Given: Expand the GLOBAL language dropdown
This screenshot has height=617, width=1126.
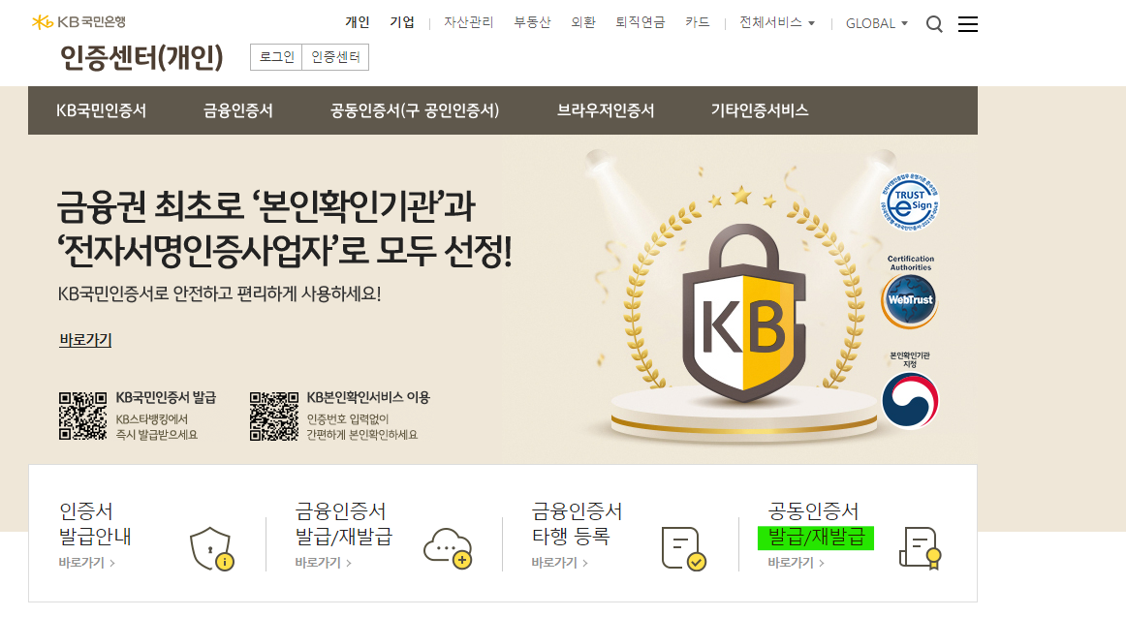Looking at the screenshot, I should click(877, 23).
